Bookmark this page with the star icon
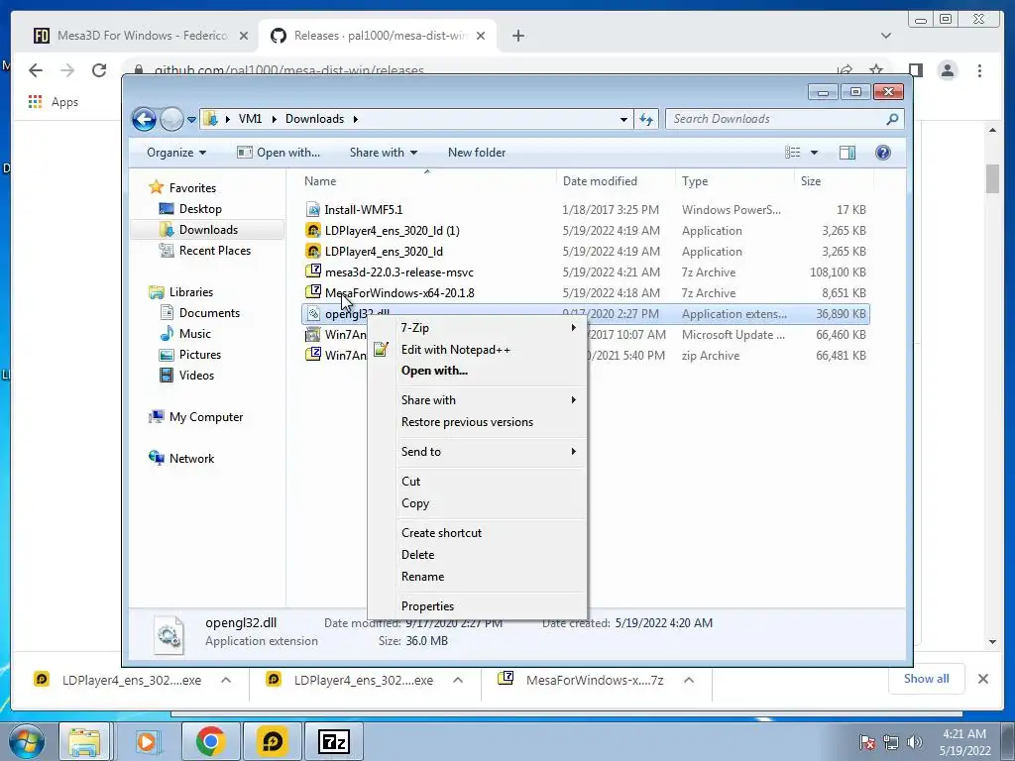 tap(876, 69)
